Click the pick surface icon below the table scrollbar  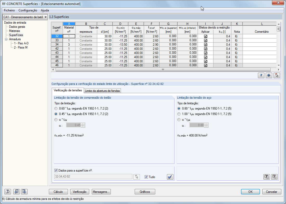[277, 76]
